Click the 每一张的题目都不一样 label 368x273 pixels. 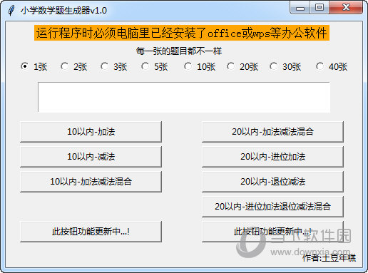point(179,51)
